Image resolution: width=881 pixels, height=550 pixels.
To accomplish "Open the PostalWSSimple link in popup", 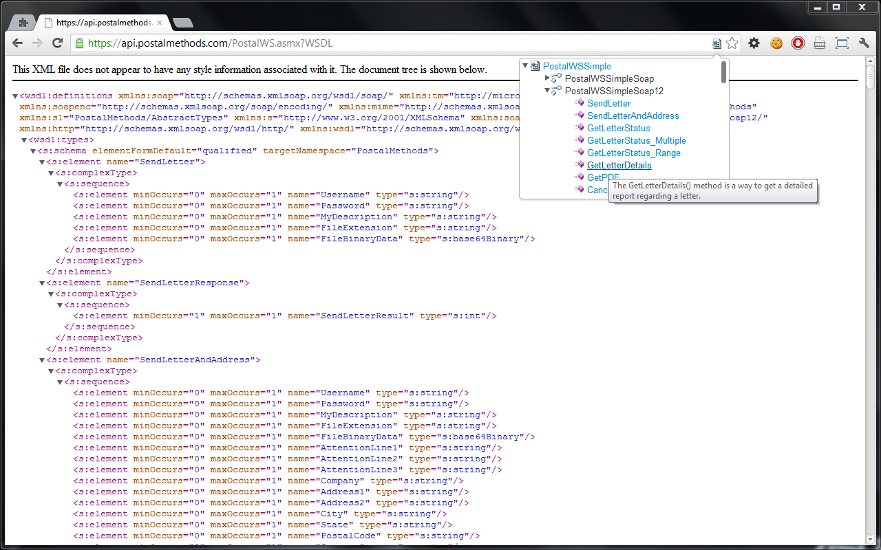I will coord(577,66).
